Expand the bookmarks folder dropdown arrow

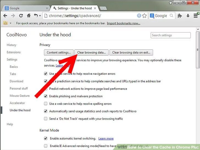pyautogui.click(x=10, y=23)
